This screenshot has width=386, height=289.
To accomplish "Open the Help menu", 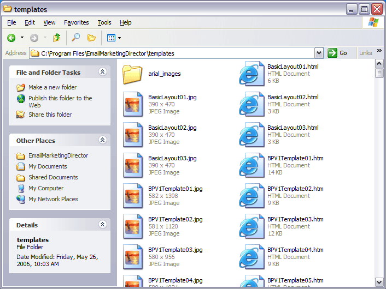I will (x=126, y=22).
